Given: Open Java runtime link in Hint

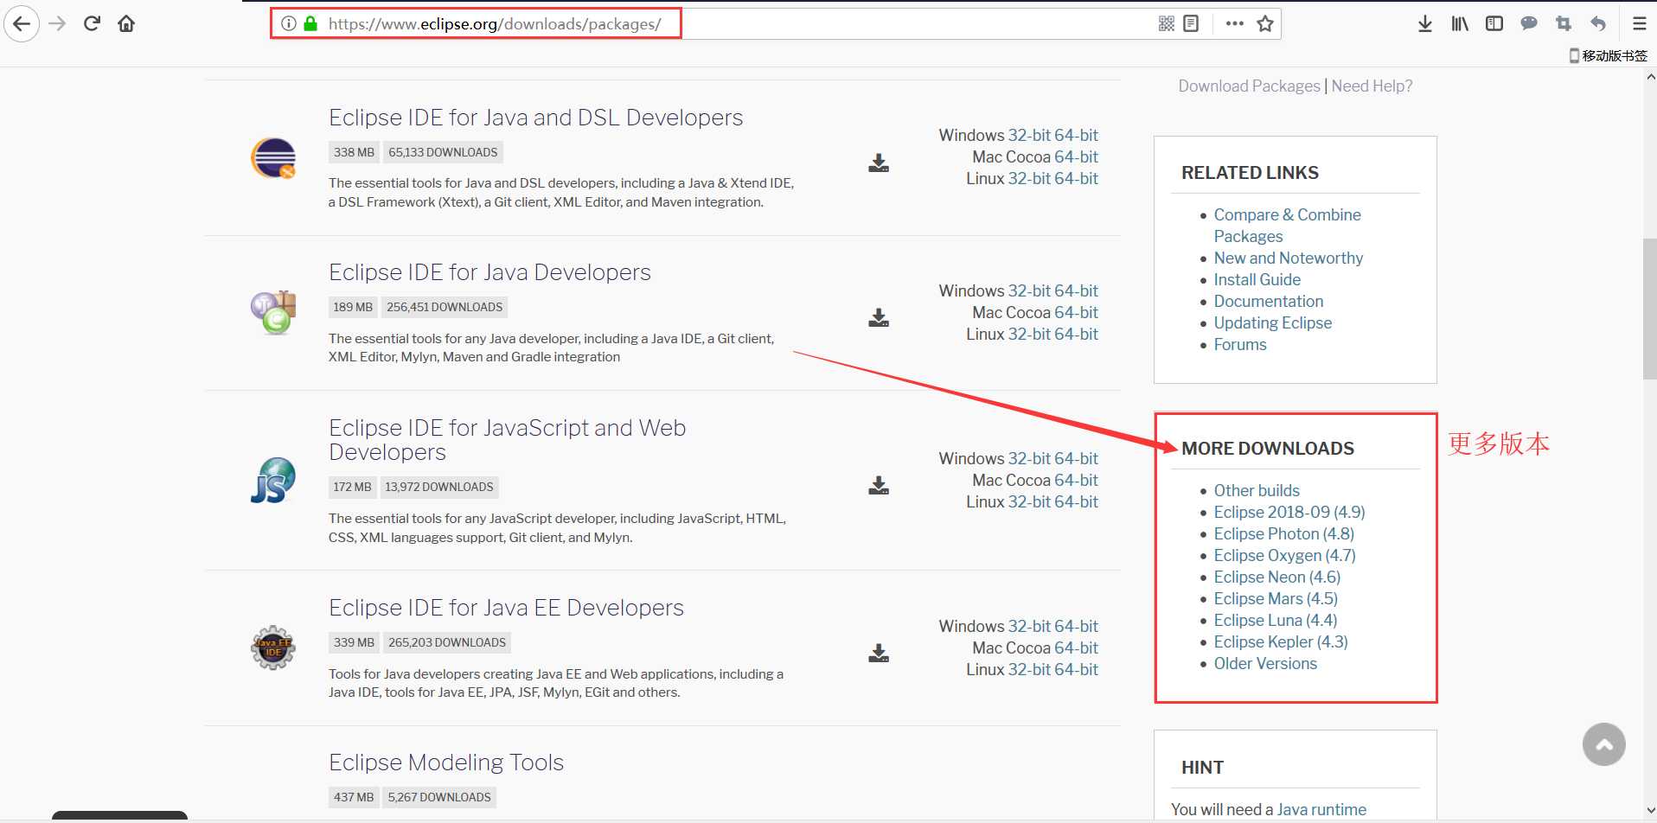Looking at the screenshot, I should click(x=1321, y=809).
